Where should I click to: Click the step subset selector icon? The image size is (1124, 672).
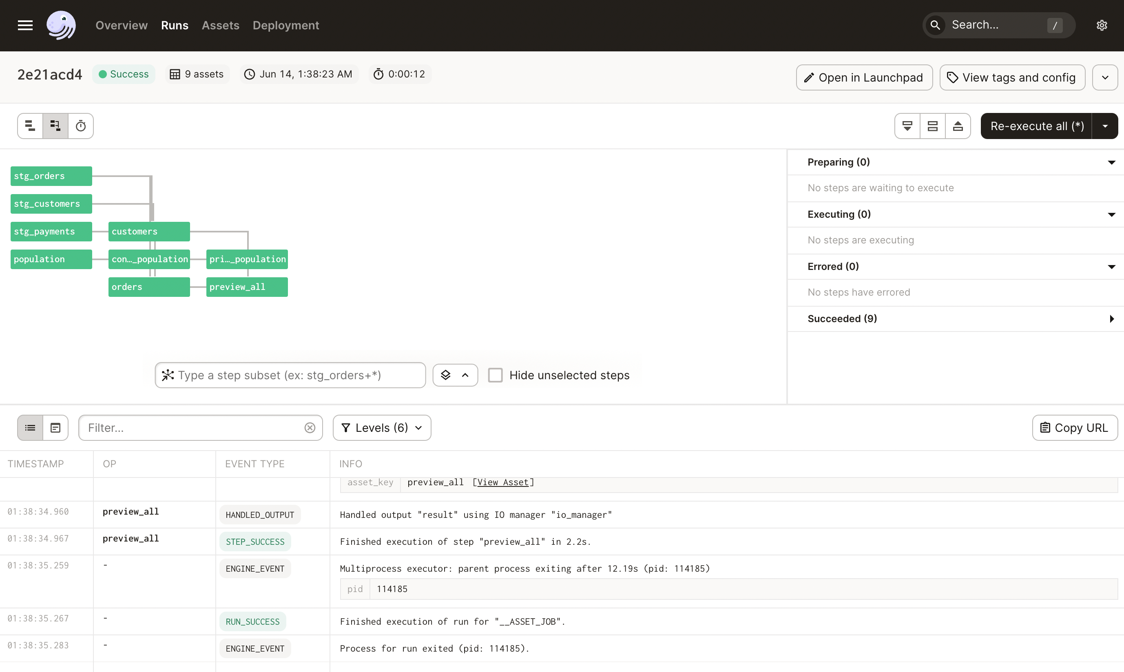(168, 375)
